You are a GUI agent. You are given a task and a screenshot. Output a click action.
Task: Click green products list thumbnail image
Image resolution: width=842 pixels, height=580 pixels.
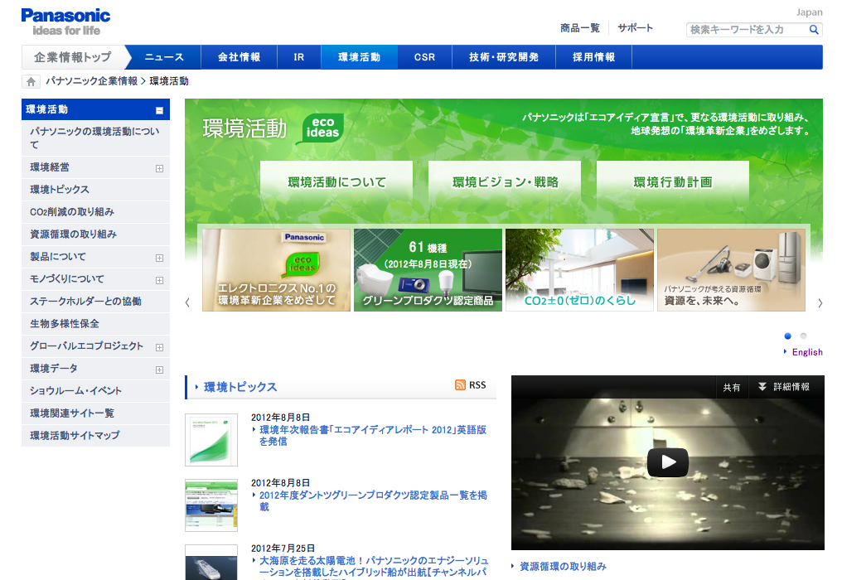(x=211, y=505)
